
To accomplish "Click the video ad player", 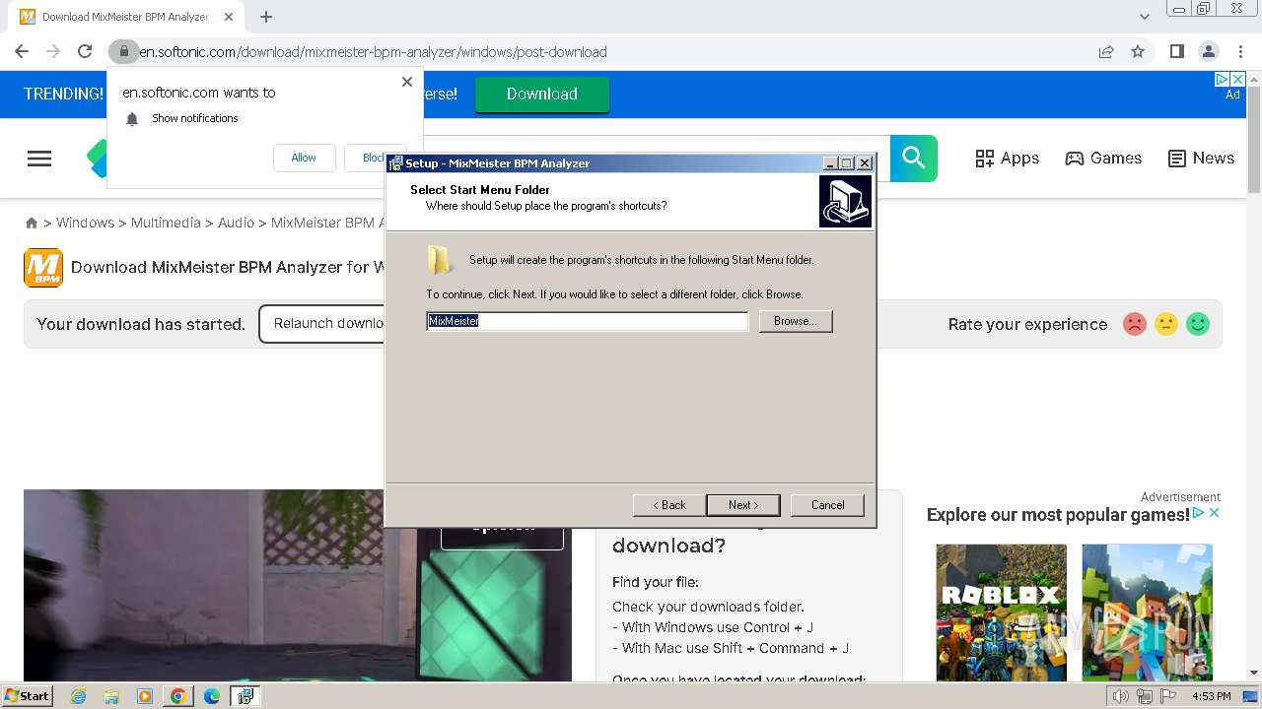I will click(x=298, y=585).
